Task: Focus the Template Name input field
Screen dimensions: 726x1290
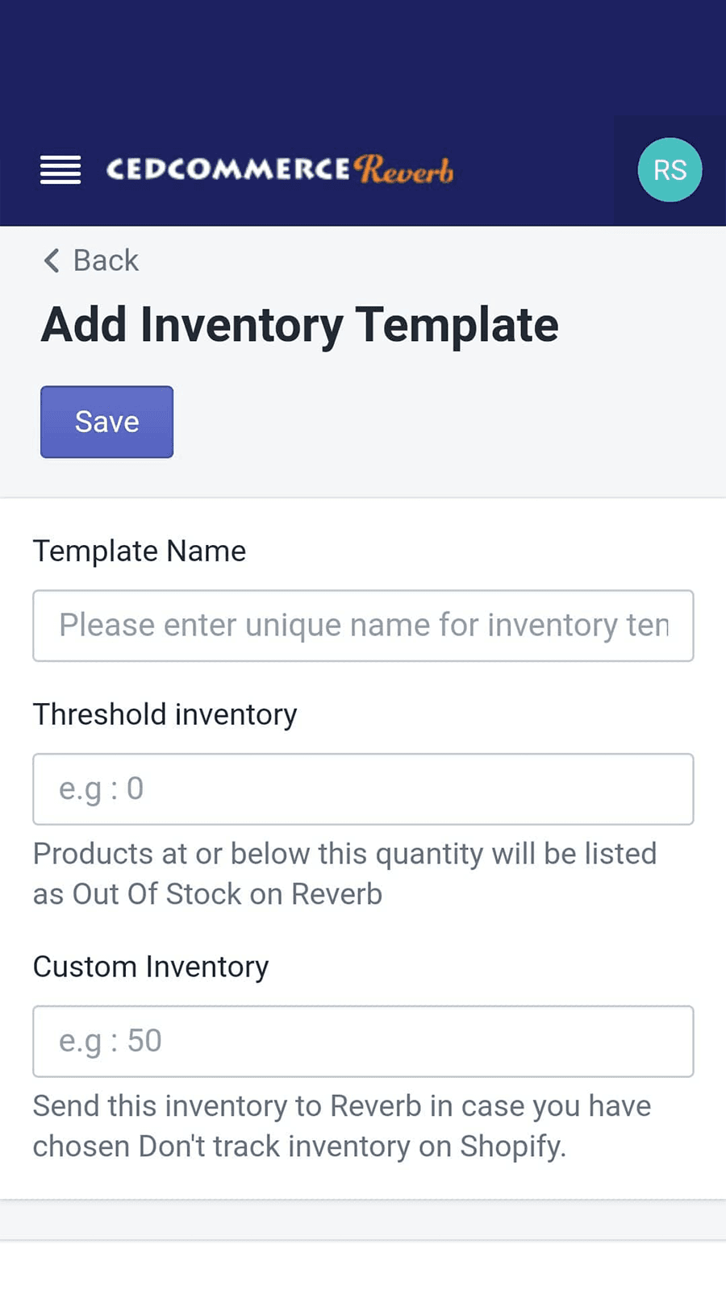Action: tap(363, 626)
